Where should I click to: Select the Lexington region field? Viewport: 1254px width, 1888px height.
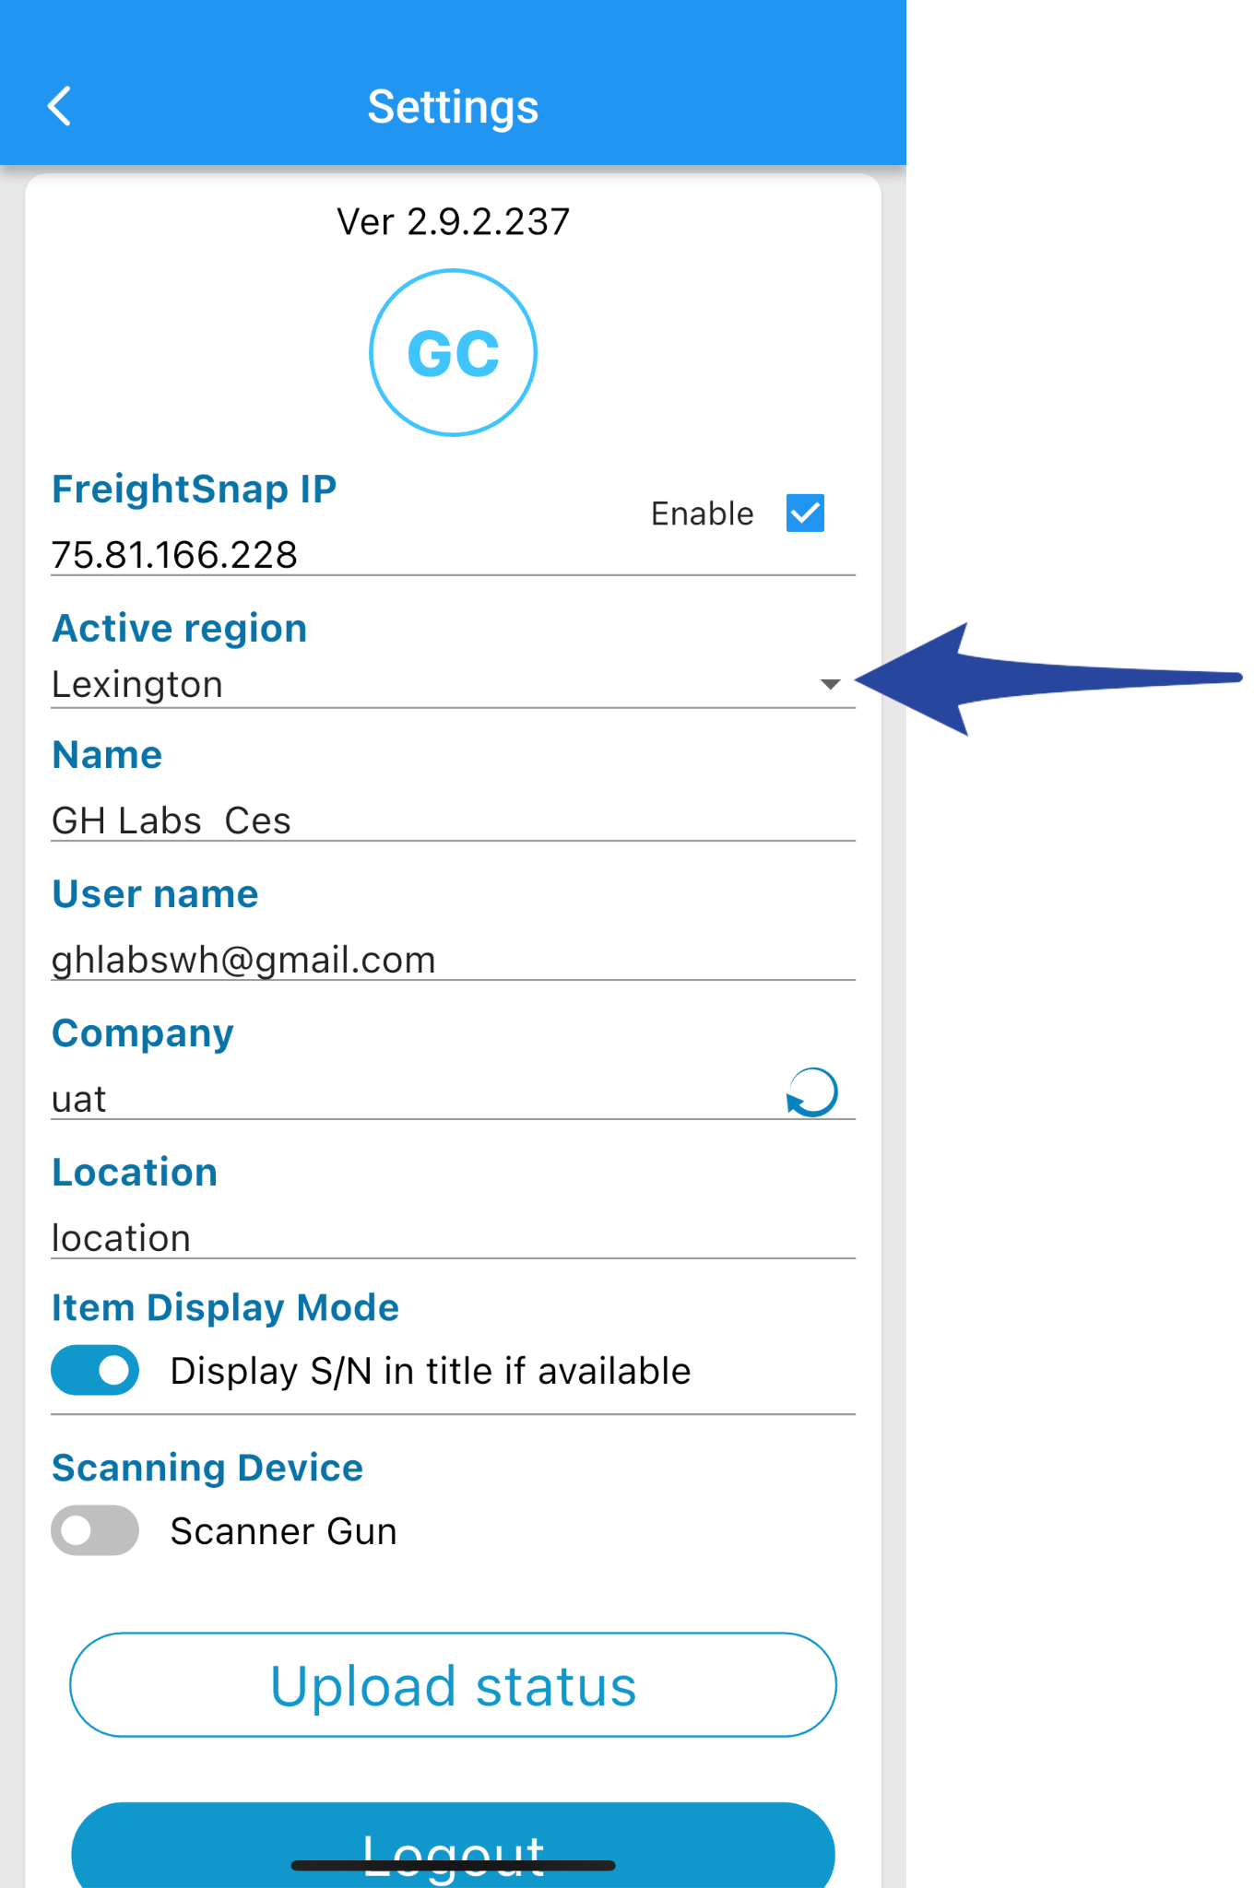tap(415, 685)
